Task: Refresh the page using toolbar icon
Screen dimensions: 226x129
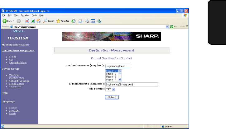Action: point(33,21)
